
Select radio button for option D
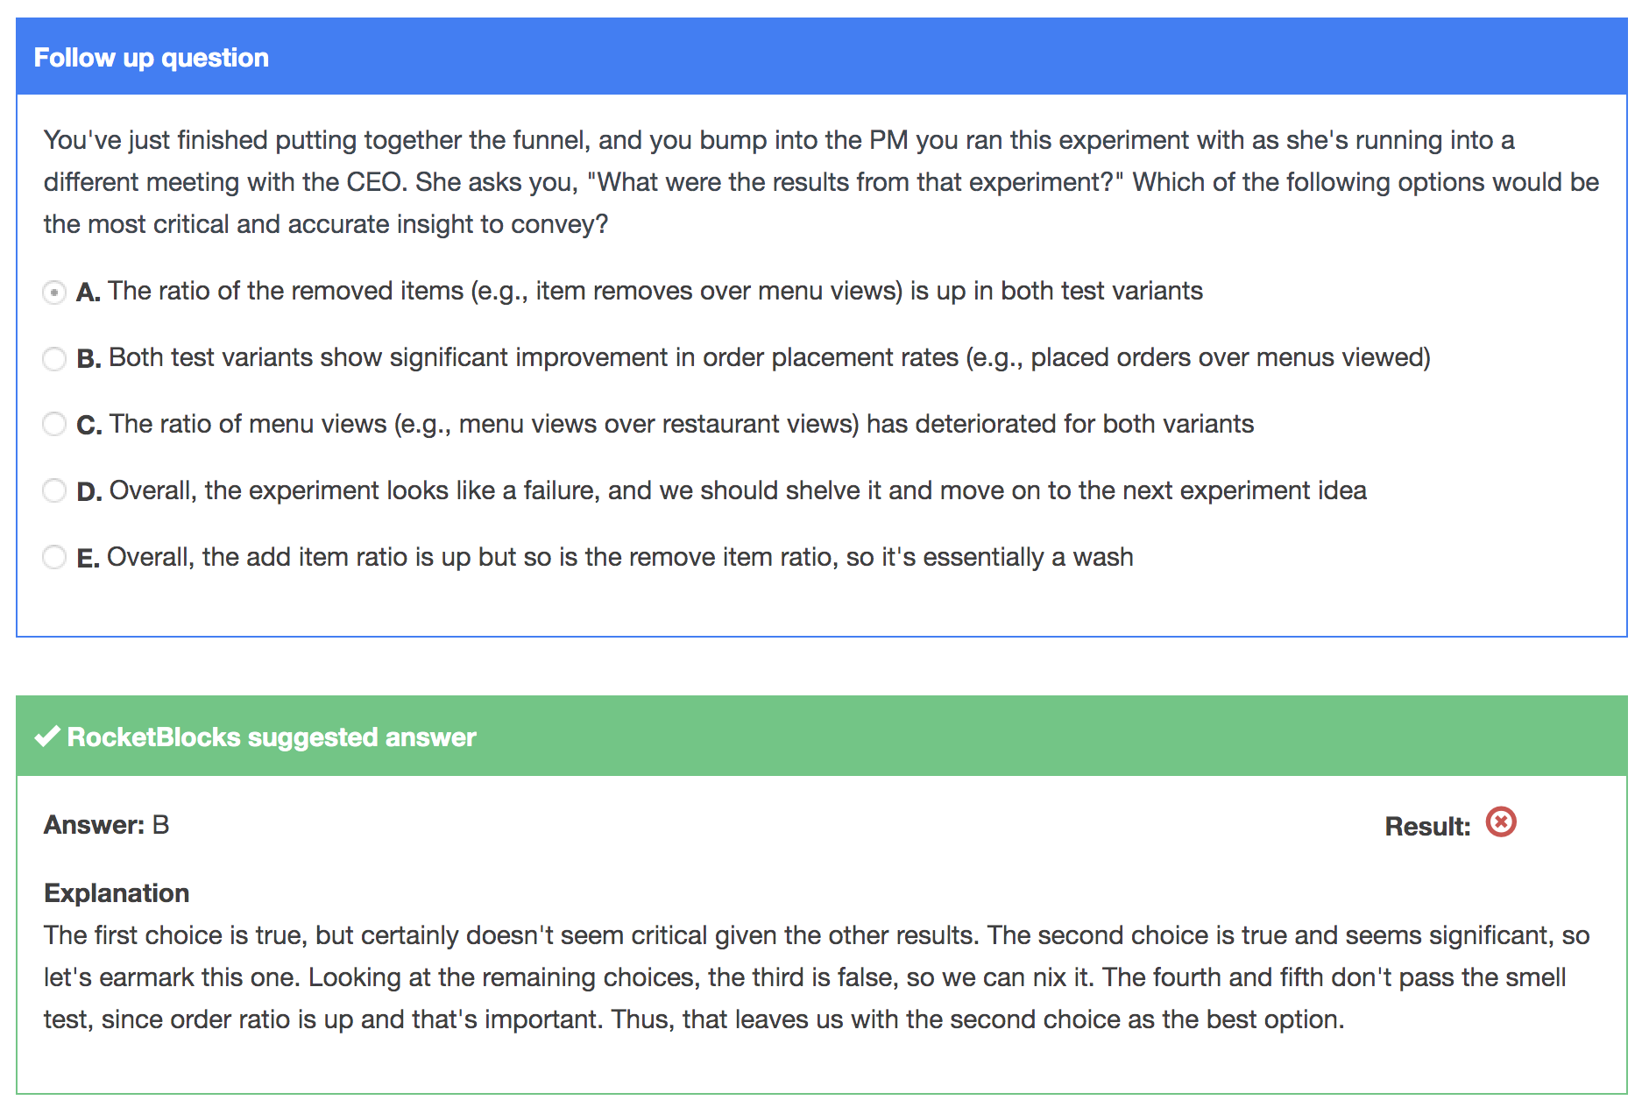pyautogui.click(x=54, y=491)
